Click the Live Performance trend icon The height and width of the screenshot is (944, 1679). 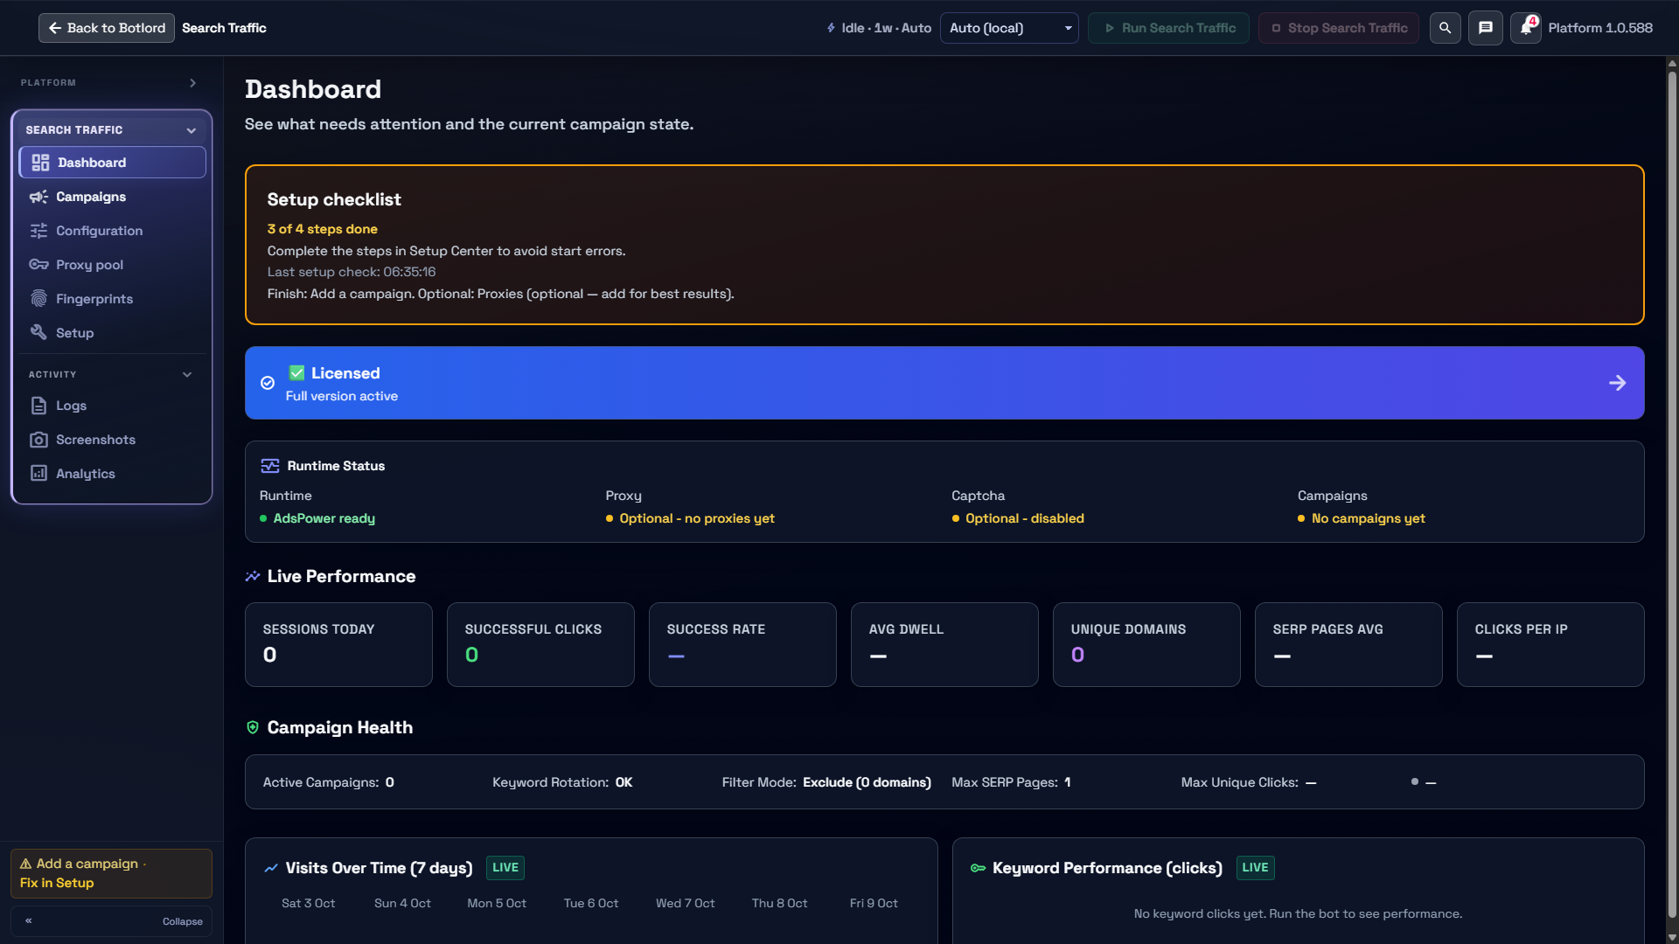point(253,576)
